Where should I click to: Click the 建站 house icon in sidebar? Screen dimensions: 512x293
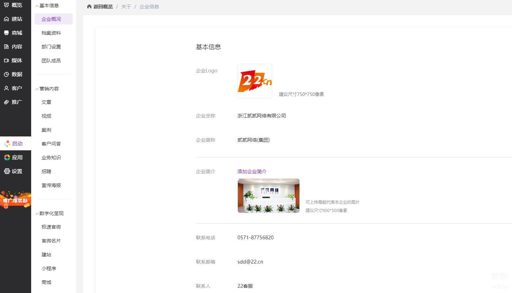(x=6, y=19)
